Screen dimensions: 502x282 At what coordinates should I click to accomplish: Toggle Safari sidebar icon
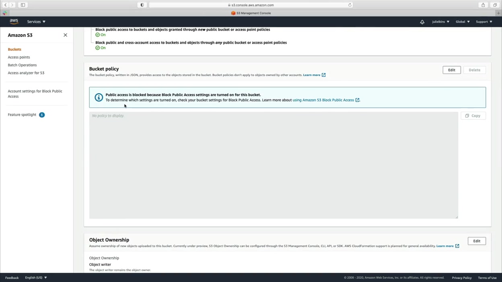click(x=23, y=5)
